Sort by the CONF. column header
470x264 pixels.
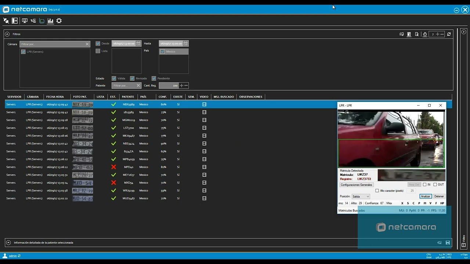pos(163,97)
